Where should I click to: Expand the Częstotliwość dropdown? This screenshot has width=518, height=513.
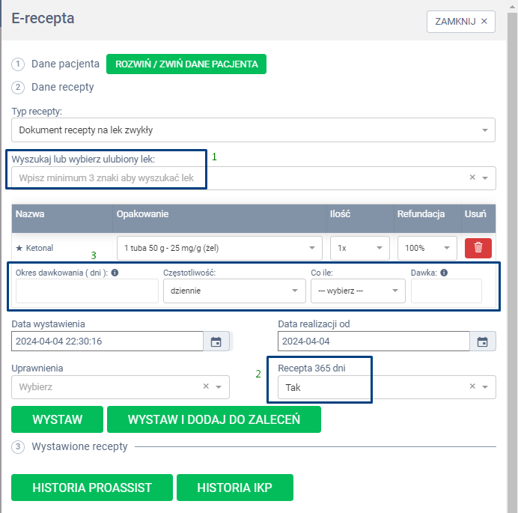point(293,291)
